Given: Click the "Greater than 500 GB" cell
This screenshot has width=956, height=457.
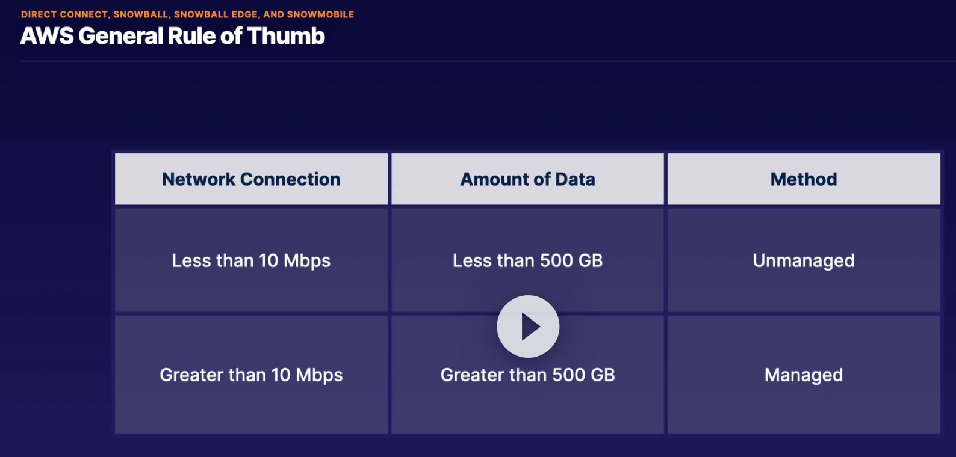Looking at the screenshot, I should click(527, 375).
